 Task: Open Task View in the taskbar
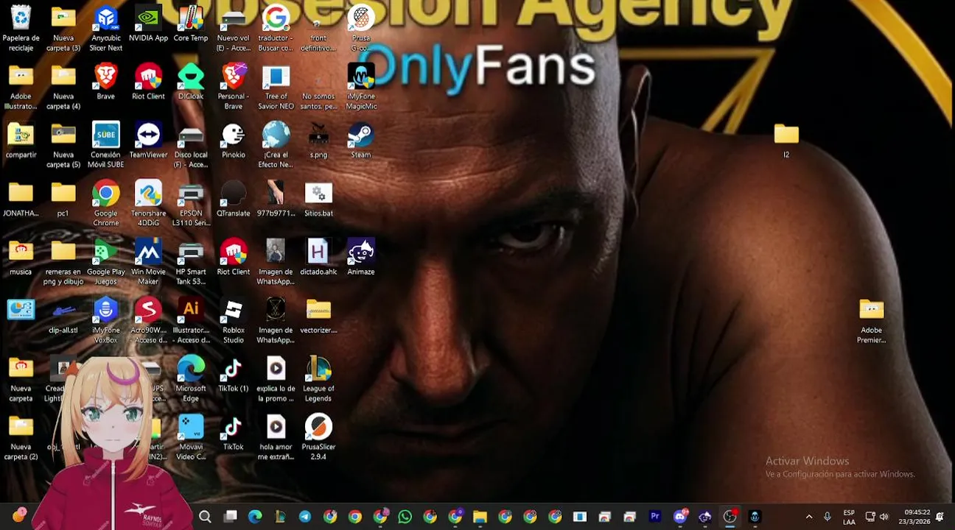click(231, 517)
